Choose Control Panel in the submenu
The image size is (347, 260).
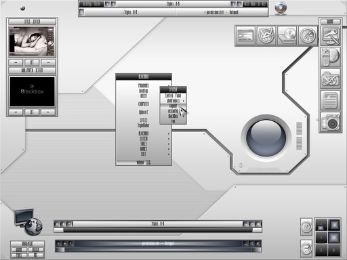click(173, 95)
